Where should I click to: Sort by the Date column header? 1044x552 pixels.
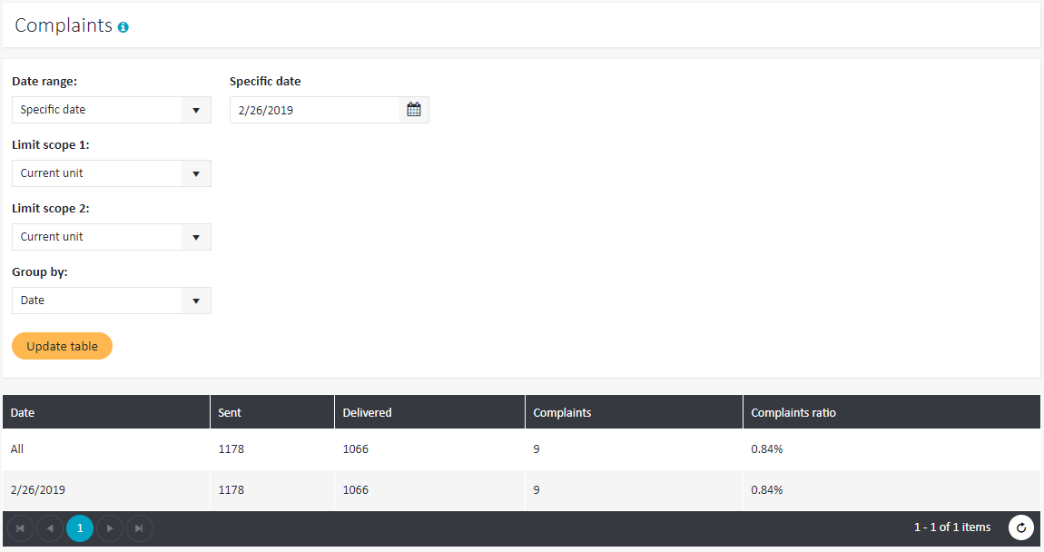23,412
